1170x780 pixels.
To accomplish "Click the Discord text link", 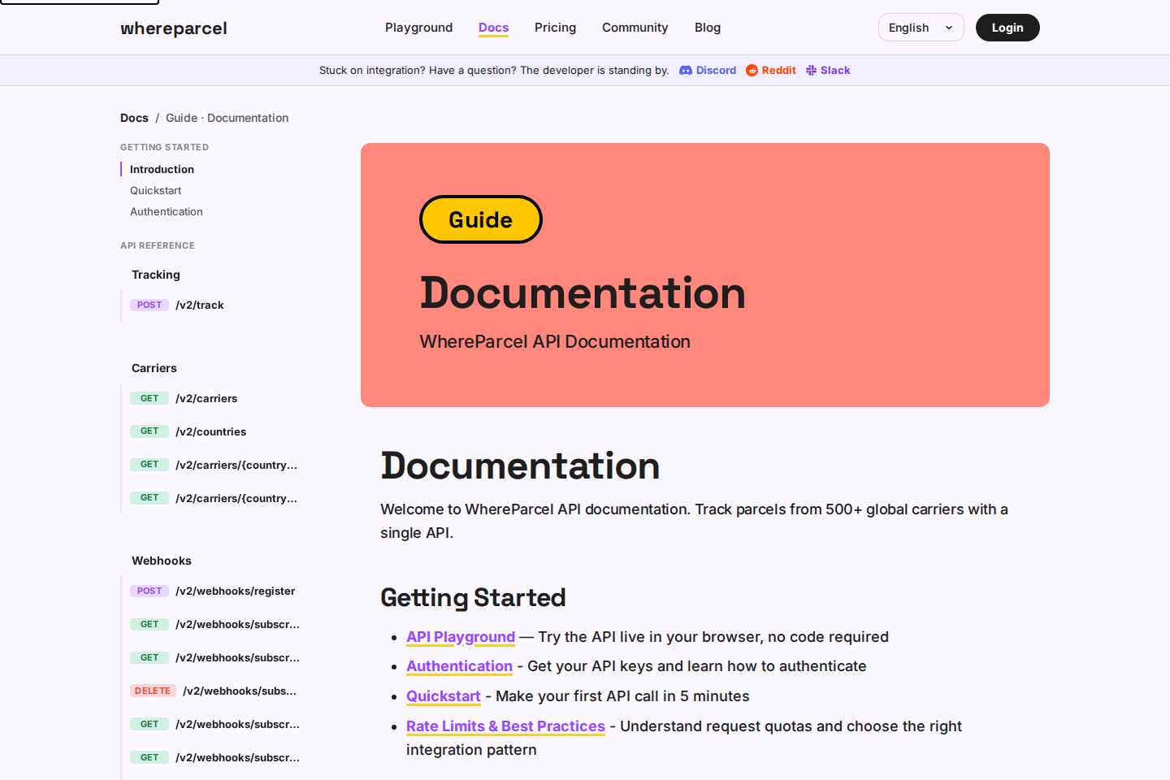I will tap(716, 71).
